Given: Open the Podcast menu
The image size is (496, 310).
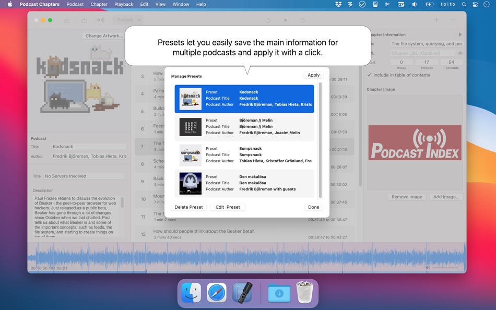Looking at the screenshot, I should coord(75,4).
